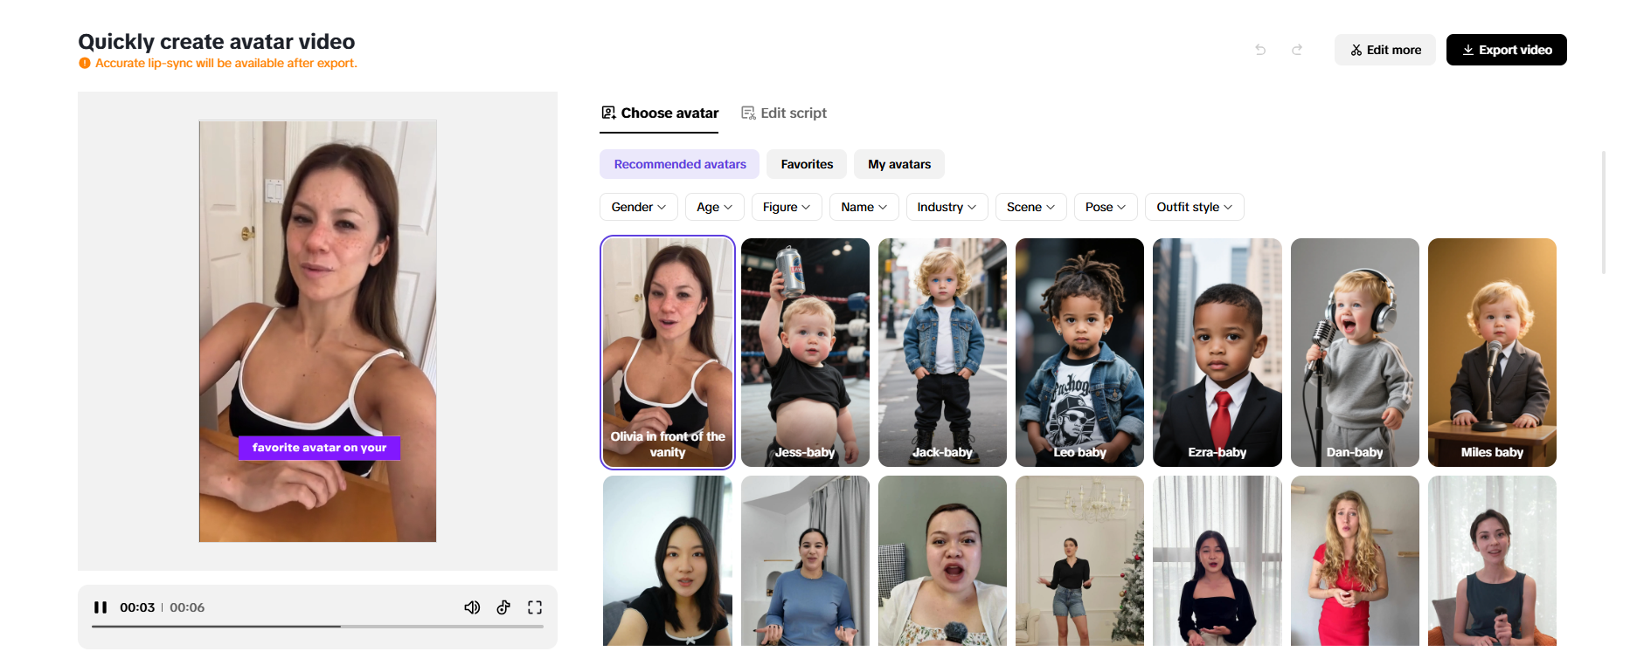This screenshot has height=665, width=1644.
Task: Click the Edit more button
Action: [x=1385, y=50]
